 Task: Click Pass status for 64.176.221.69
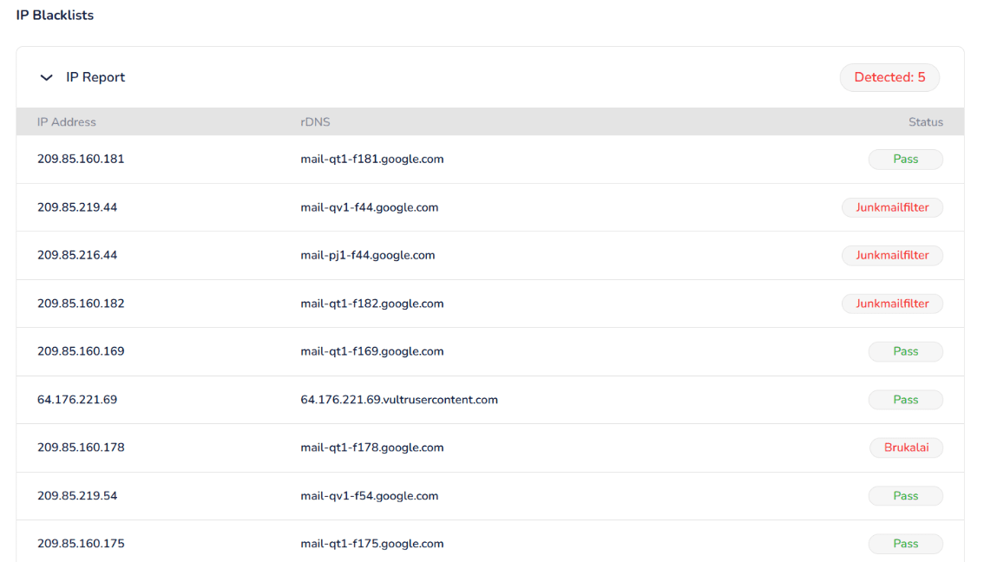(x=906, y=400)
